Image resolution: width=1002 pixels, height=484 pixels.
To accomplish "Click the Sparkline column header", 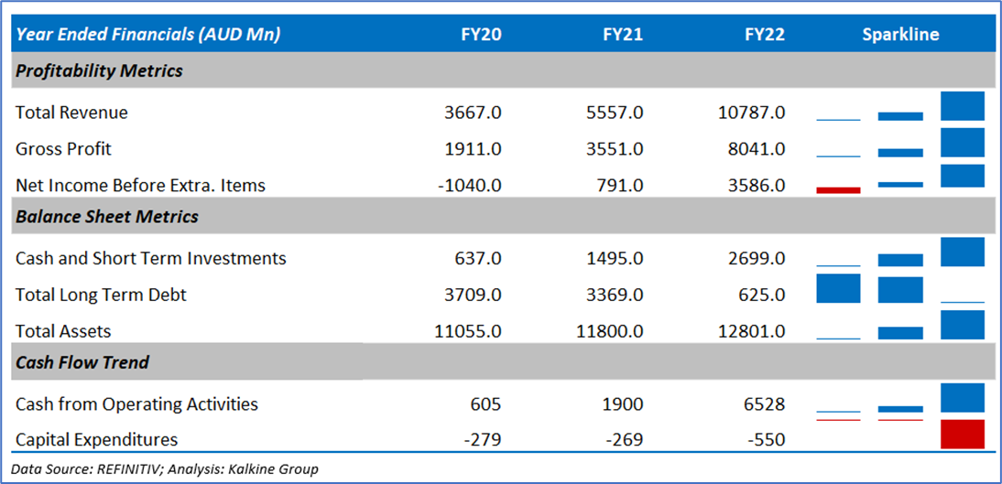I will (899, 35).
